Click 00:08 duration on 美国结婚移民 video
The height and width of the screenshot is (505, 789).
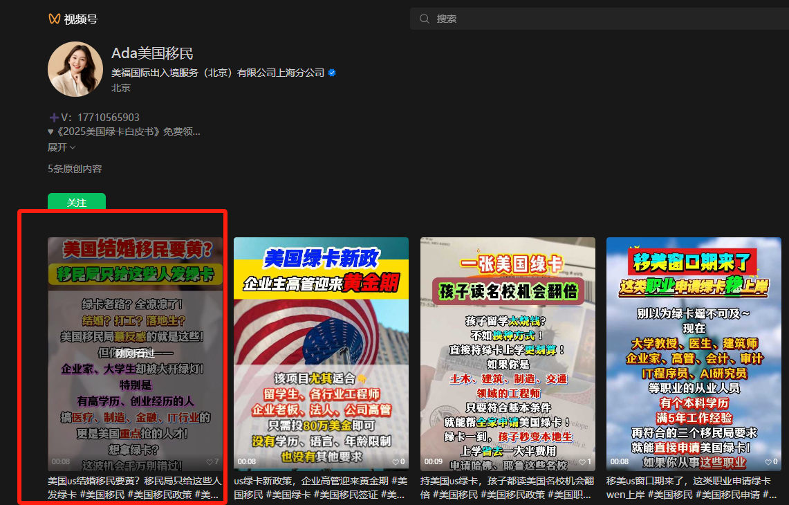pos(60,461)
